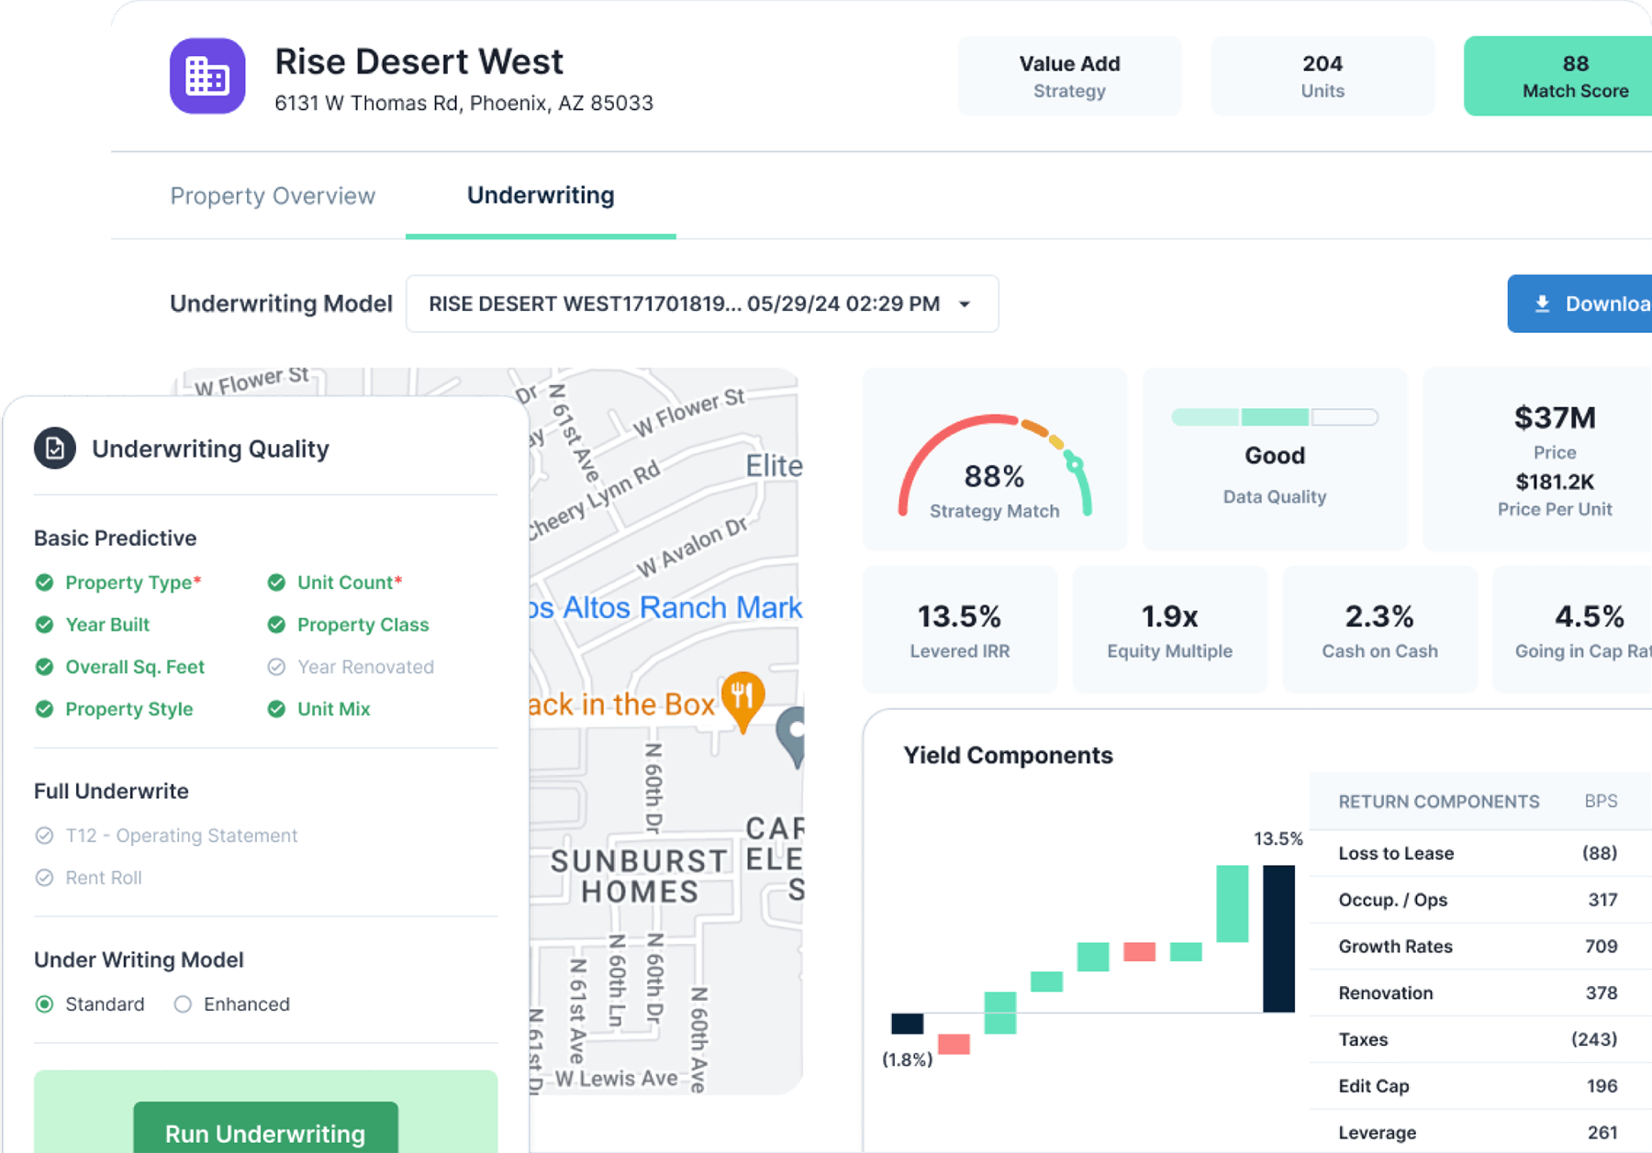Click the green checkmark beside Property Type
This screenshot has width=1652, height=1153.
click(43, 582)
